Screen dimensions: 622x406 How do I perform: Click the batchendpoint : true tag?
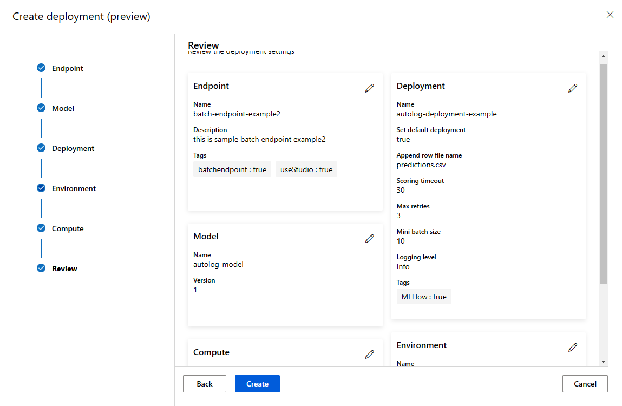click(232, 169)
